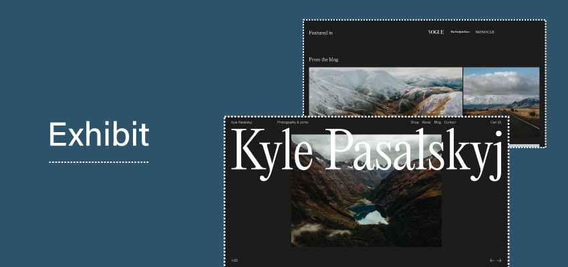Open the About navigation link
This screenshot has width=568, height=267.
[426, 122]
